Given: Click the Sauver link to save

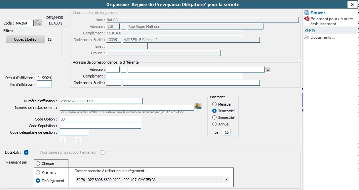Looking at the screenshot, I should [318, 13].
